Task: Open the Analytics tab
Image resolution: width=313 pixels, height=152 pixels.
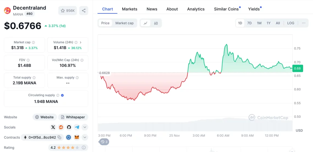Action: [196, 9]
